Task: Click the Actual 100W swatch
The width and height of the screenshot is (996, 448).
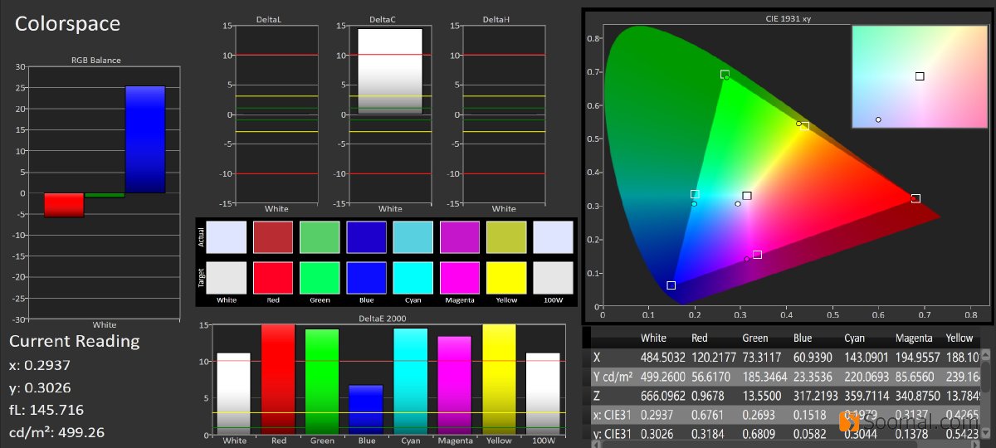Action: (553, 236)
